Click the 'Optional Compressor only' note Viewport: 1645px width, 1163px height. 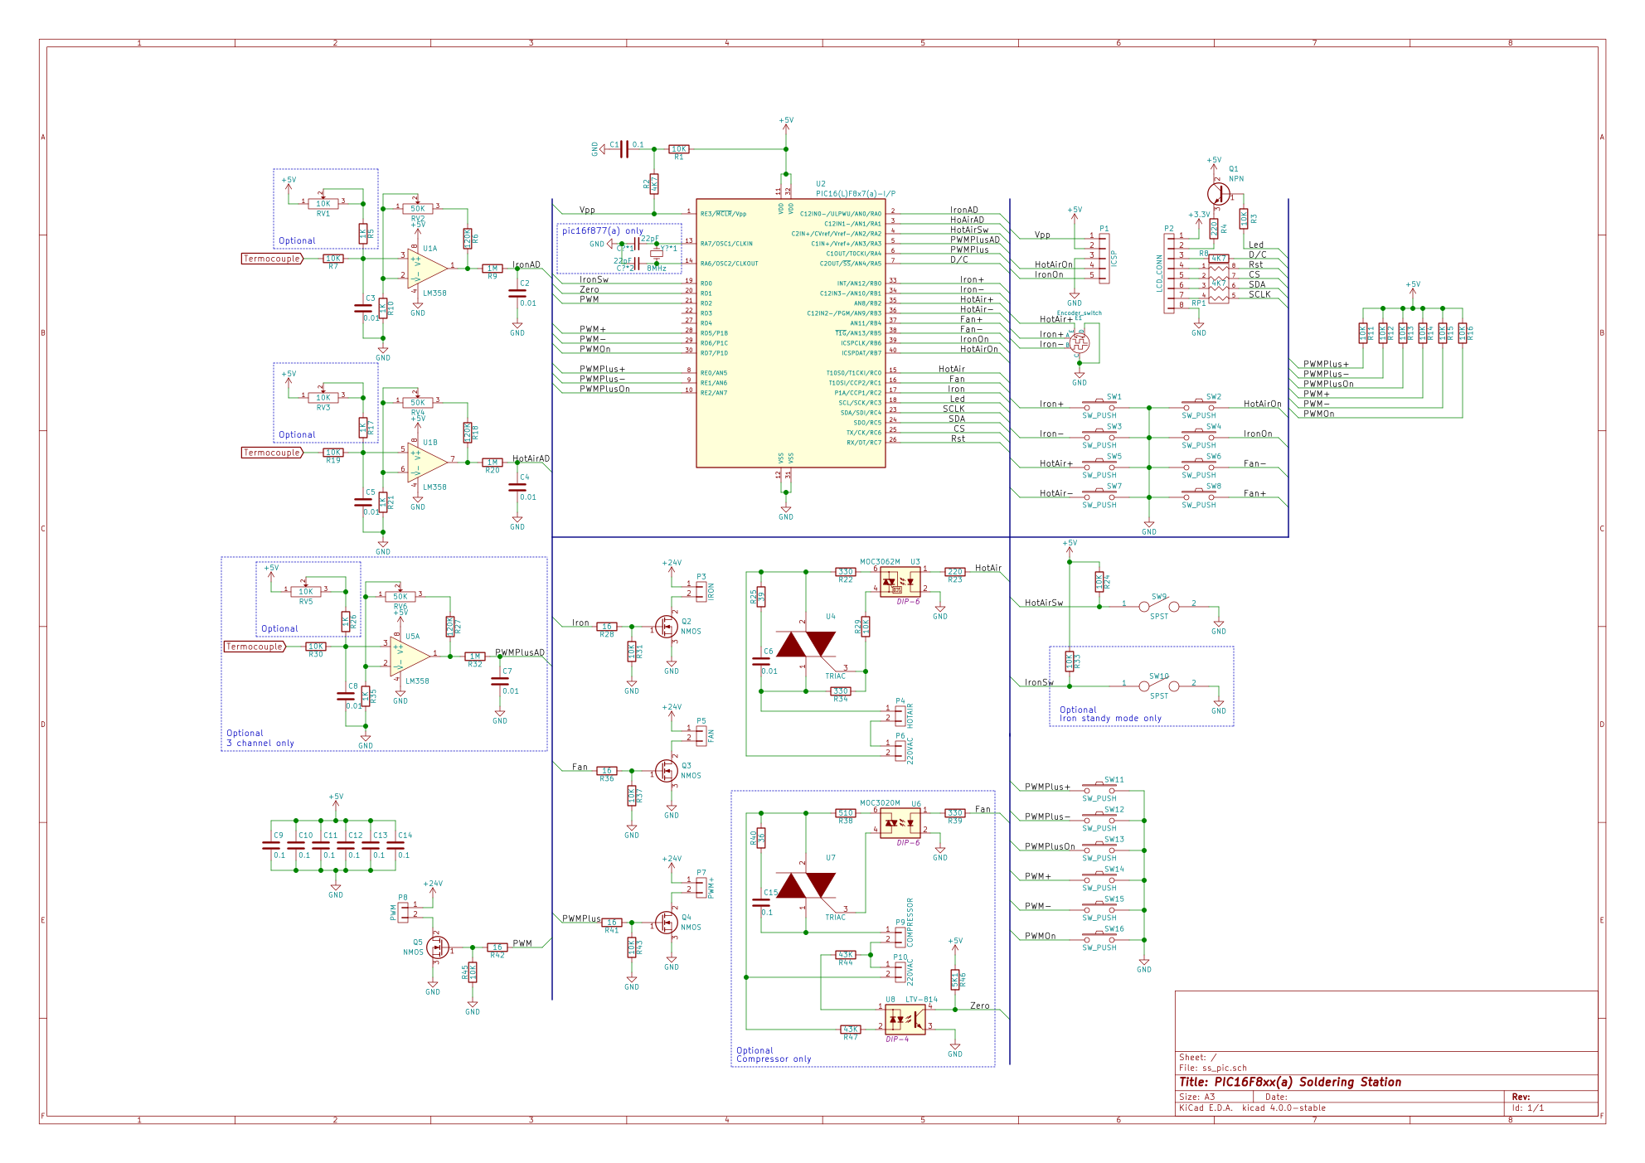(x=774, y=1055)
